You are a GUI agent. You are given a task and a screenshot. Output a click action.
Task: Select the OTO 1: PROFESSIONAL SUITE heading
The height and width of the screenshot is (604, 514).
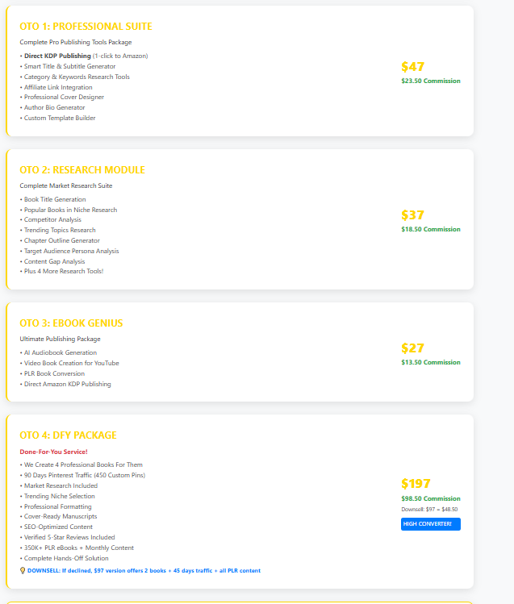coord(86,27)
